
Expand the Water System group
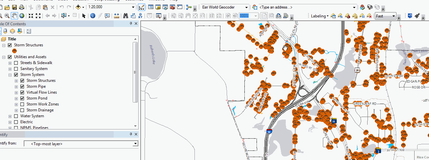point(10,116)
